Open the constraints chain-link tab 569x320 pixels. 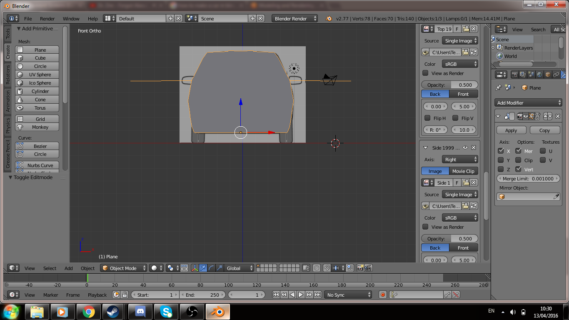[x=557, y=75]
